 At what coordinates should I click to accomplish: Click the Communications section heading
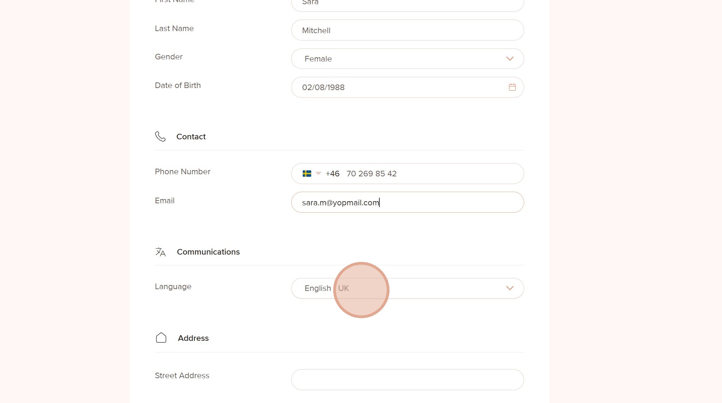[208, 252]
